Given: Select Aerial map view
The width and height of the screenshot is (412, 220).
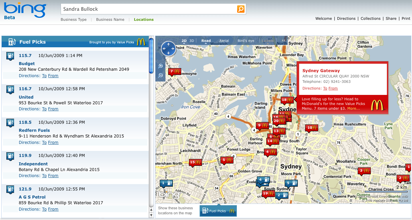Looking at the screenshot, I should pyautogui.click(x=224, y=41).
